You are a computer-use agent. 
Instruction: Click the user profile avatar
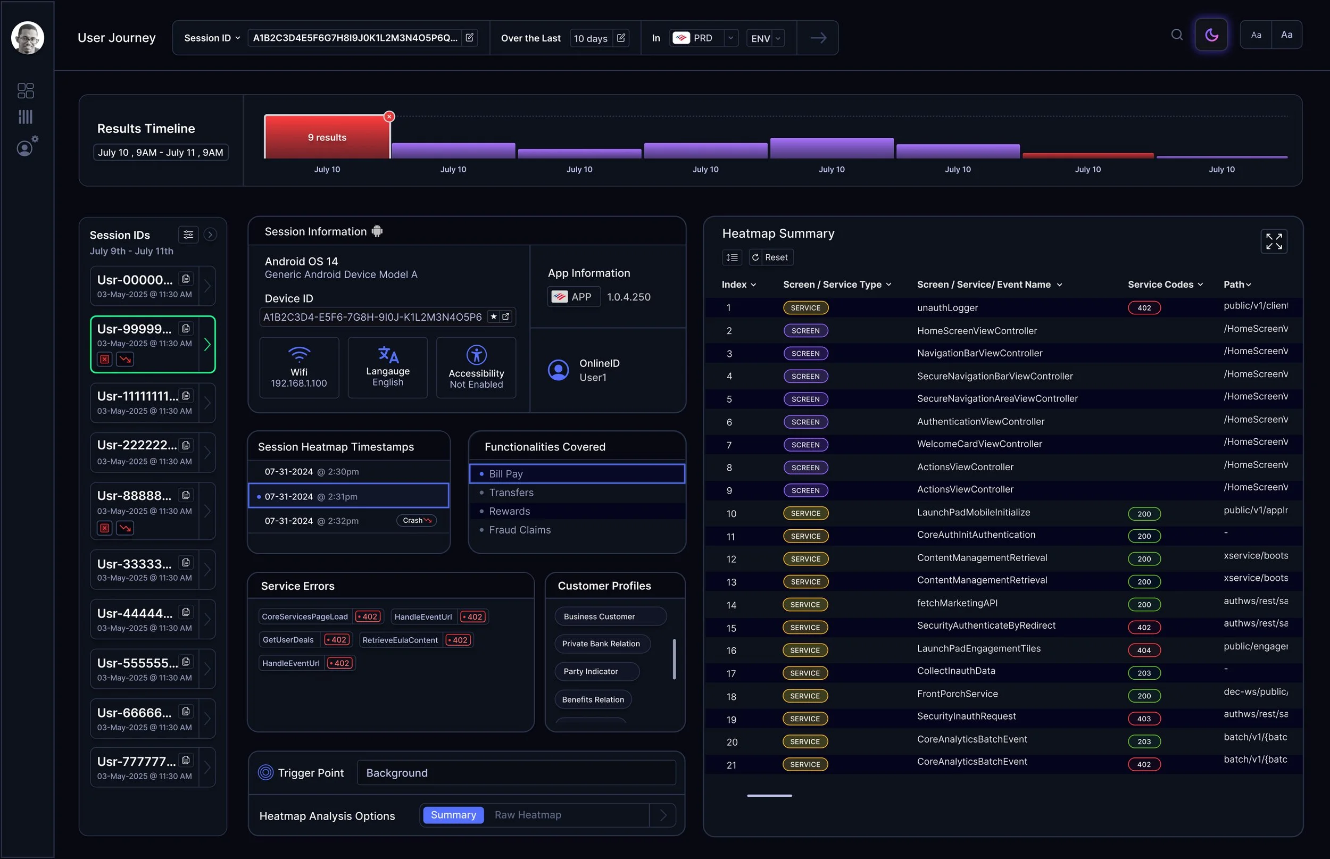[x=27, y=37]
